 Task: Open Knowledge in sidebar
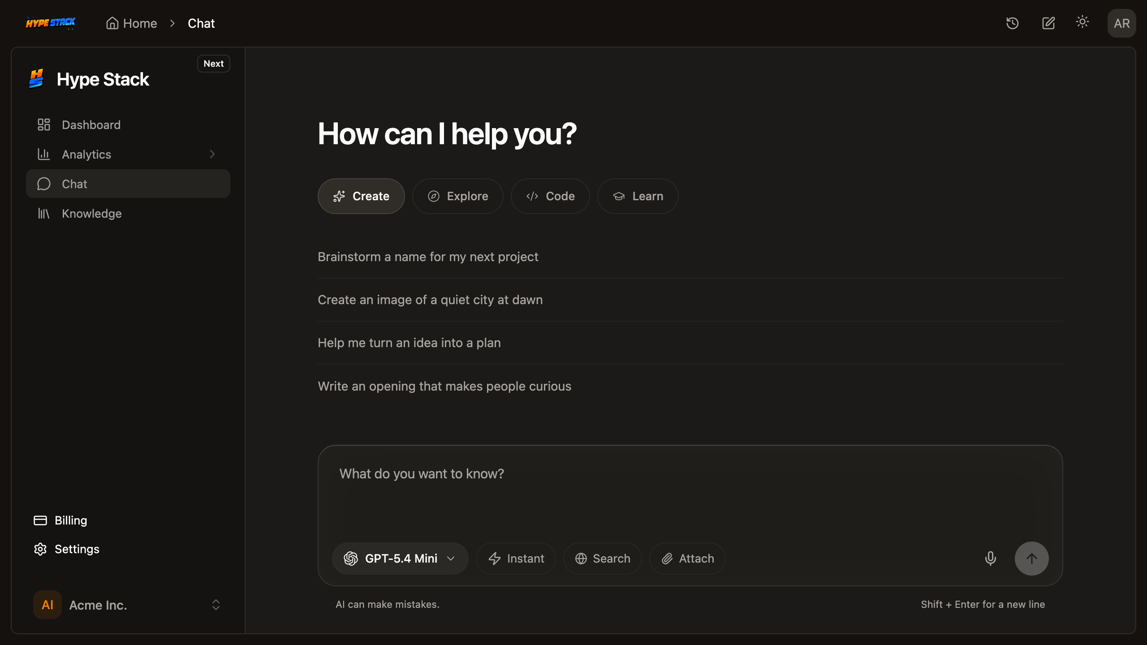[128, 213]
